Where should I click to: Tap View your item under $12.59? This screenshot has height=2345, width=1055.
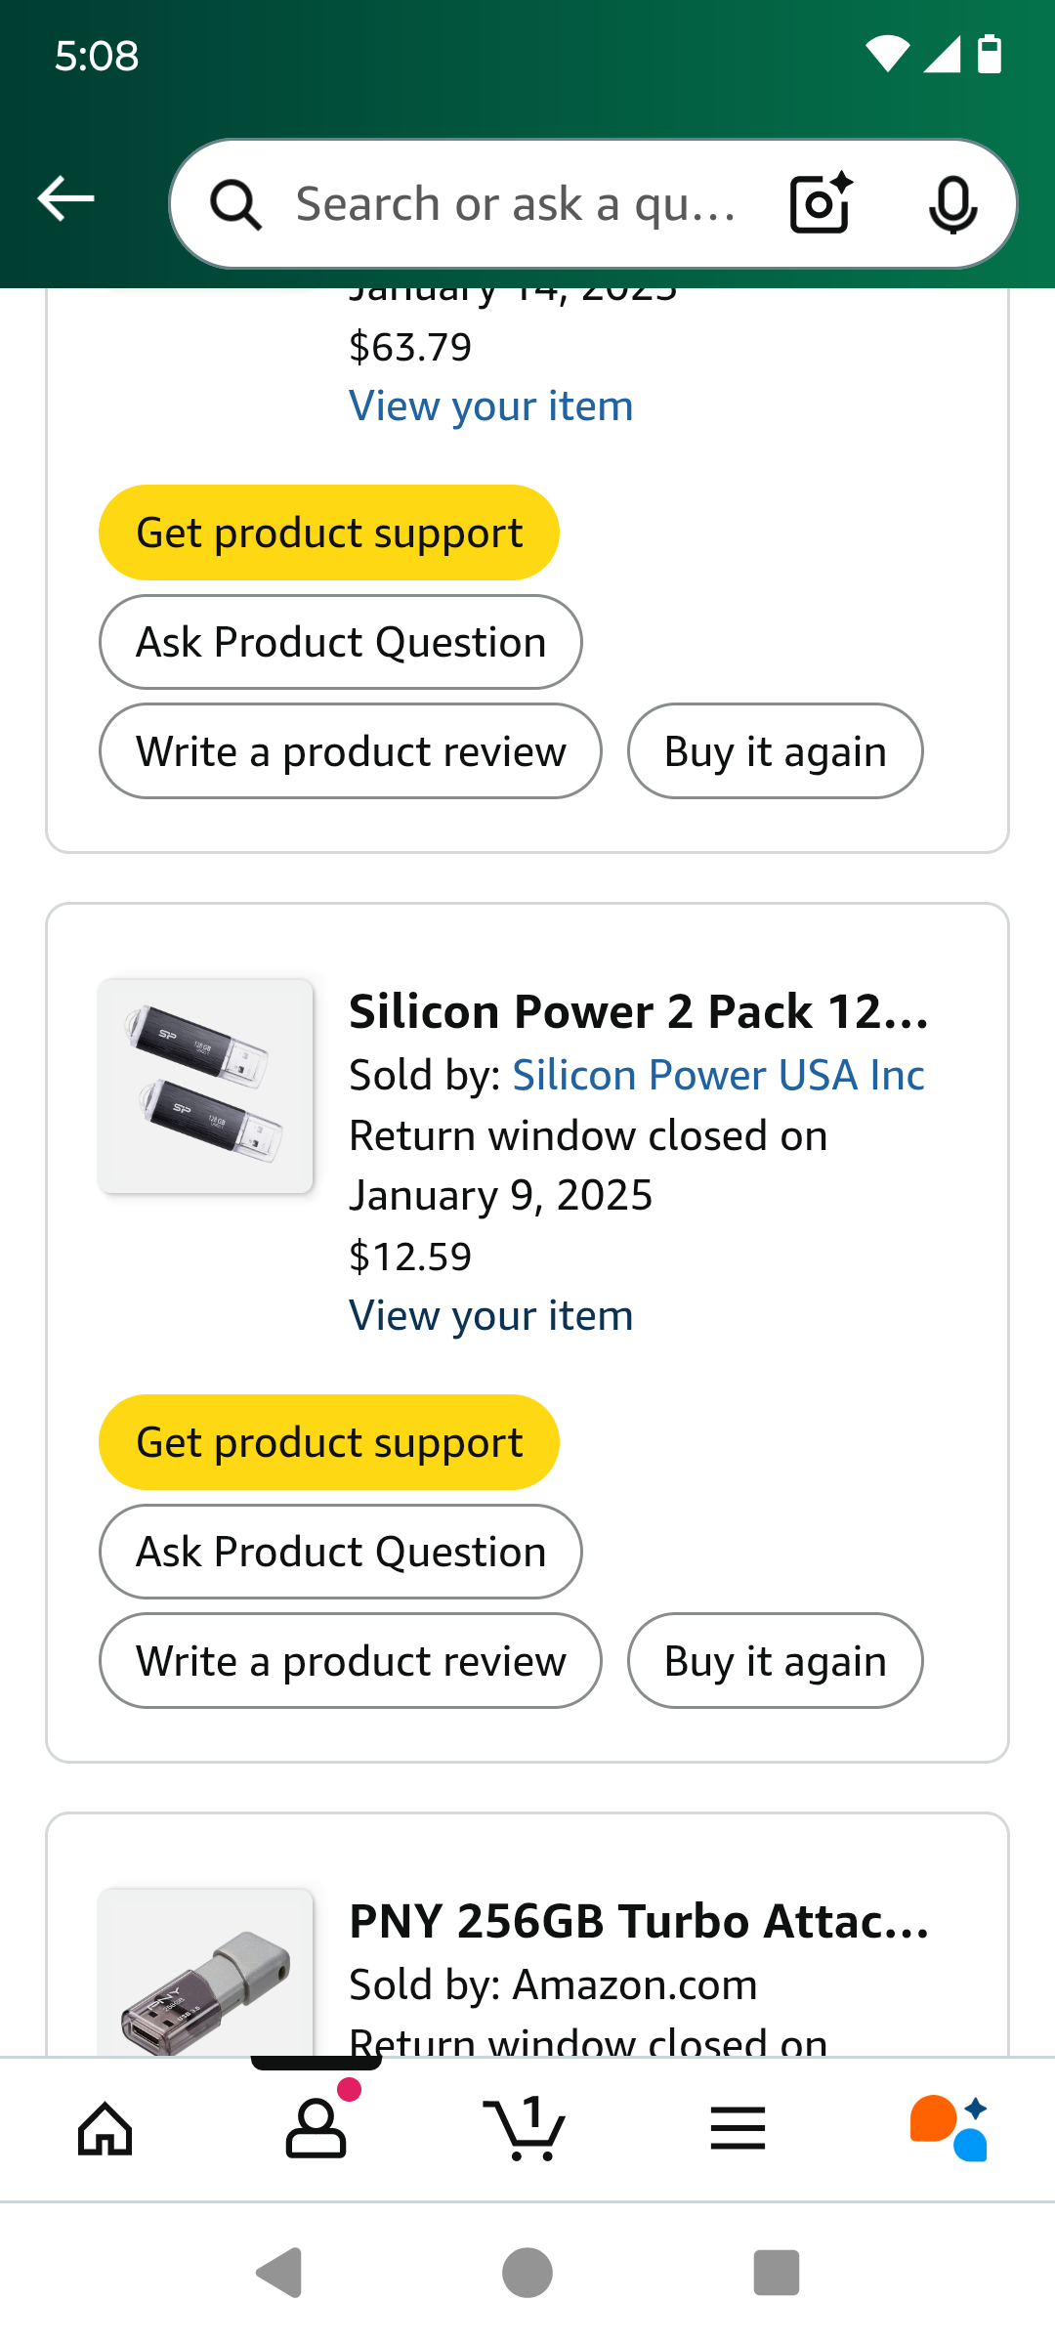pyautogui.click(x=491, y=1316)
